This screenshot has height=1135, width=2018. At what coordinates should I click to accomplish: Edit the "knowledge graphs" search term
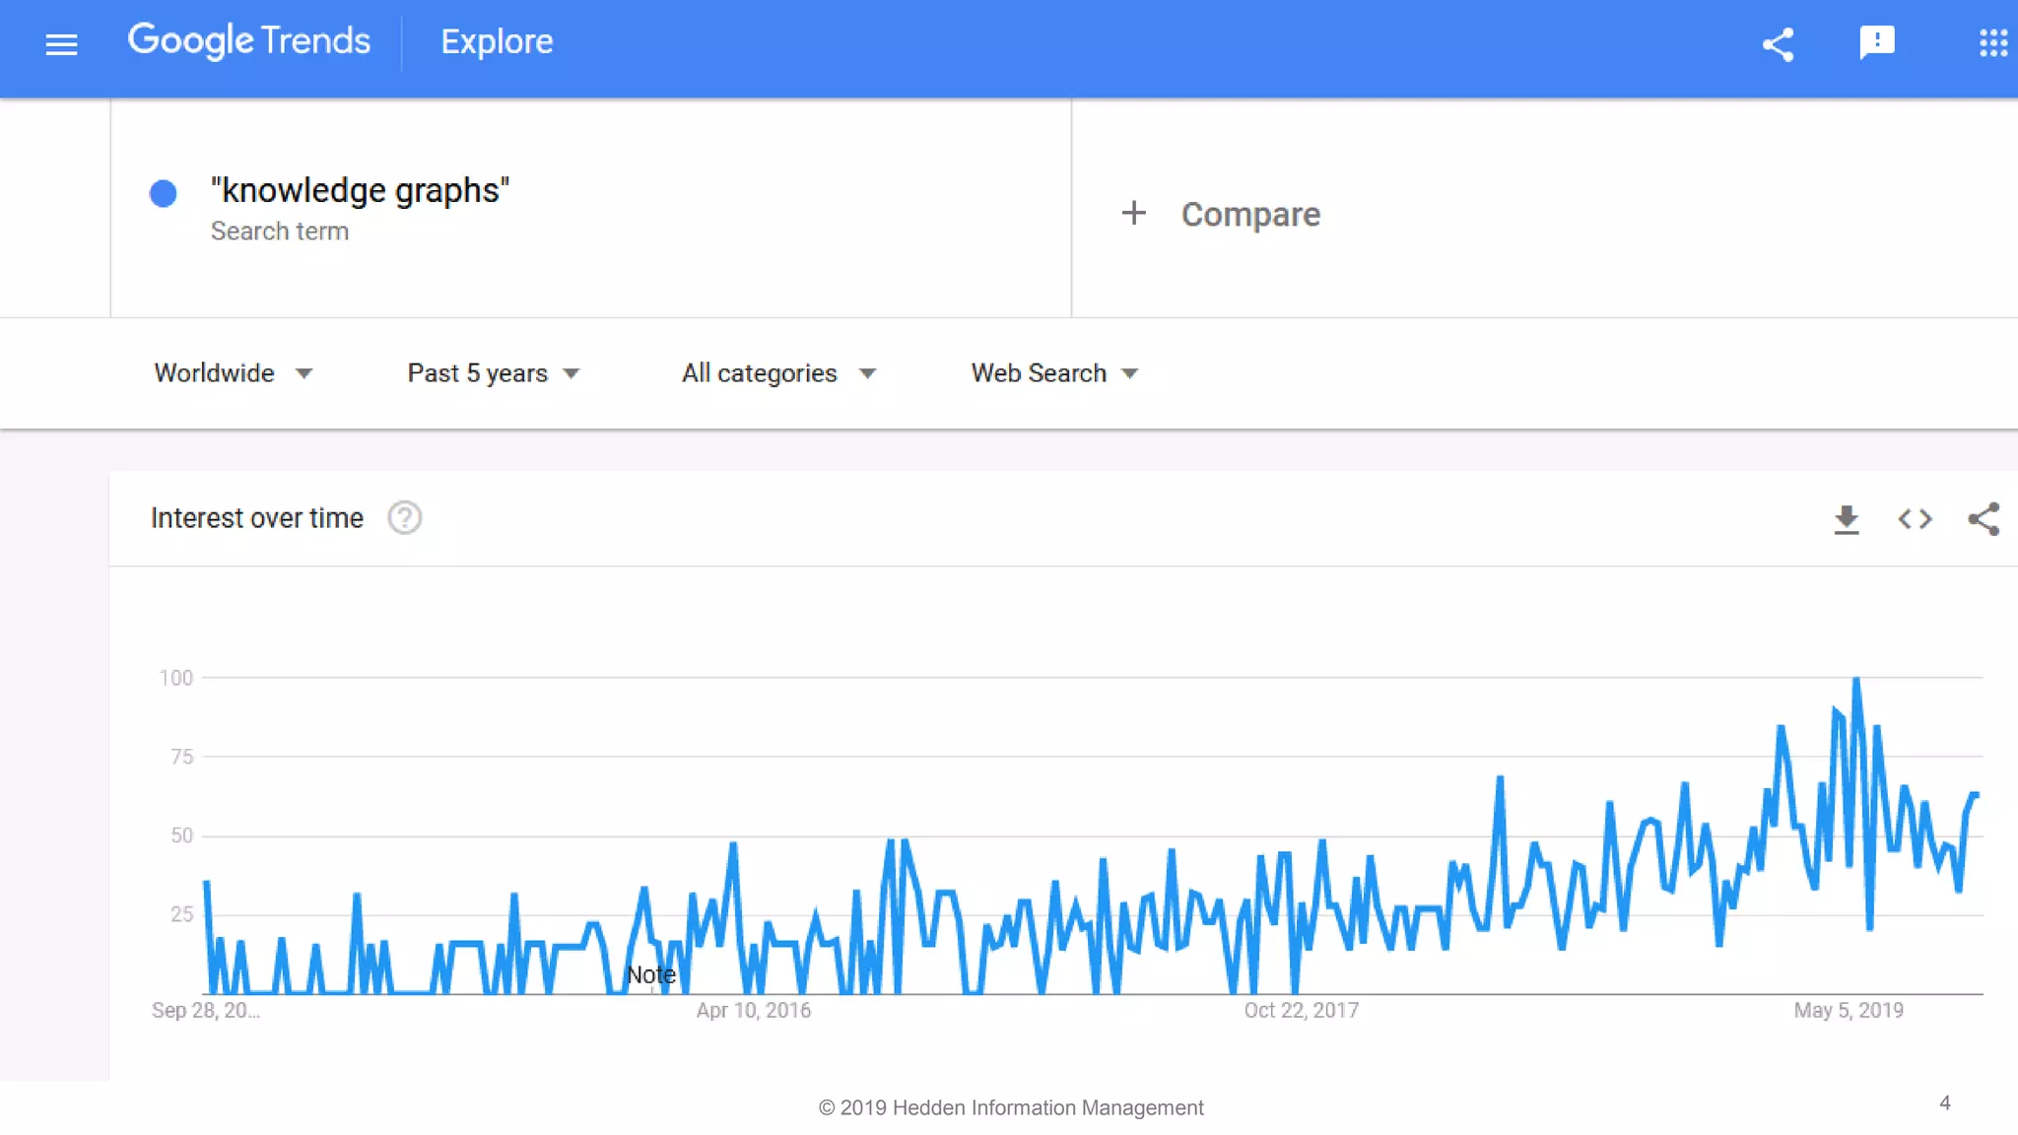click(360, 190)
